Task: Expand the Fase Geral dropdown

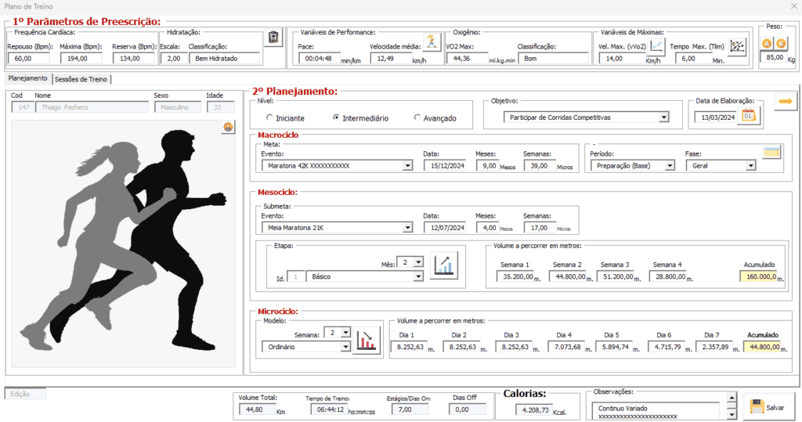Action: (750, 166)
